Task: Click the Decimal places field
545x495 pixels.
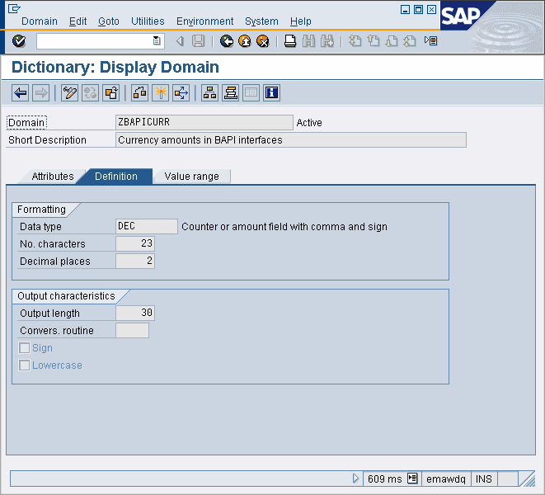Action: click(135, 261)
